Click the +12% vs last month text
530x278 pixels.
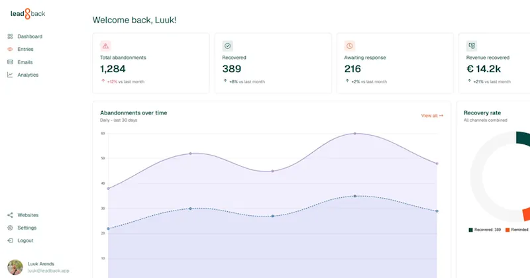pyautogui.click(x=126, y=81)
